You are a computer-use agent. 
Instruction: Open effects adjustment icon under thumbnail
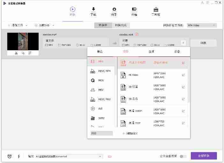pyautogui.click(x=30, y=53)
